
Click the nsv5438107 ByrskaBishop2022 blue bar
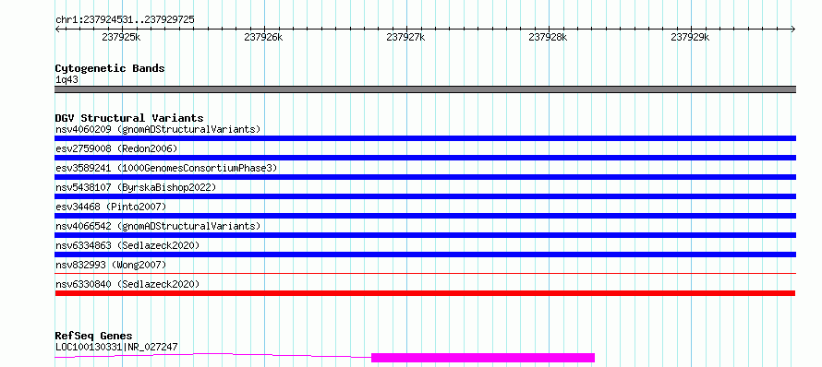click(x=425, y=196)
